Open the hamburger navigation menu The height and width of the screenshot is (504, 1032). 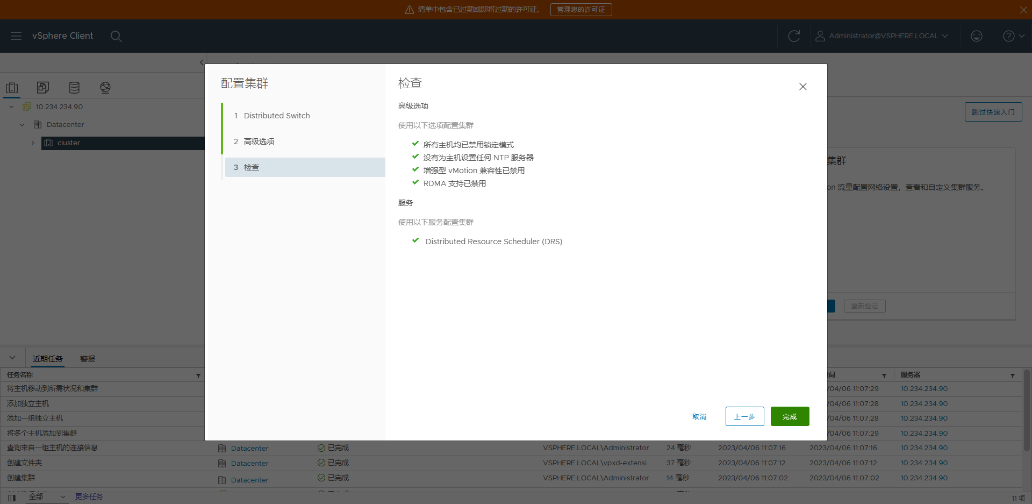16,36
